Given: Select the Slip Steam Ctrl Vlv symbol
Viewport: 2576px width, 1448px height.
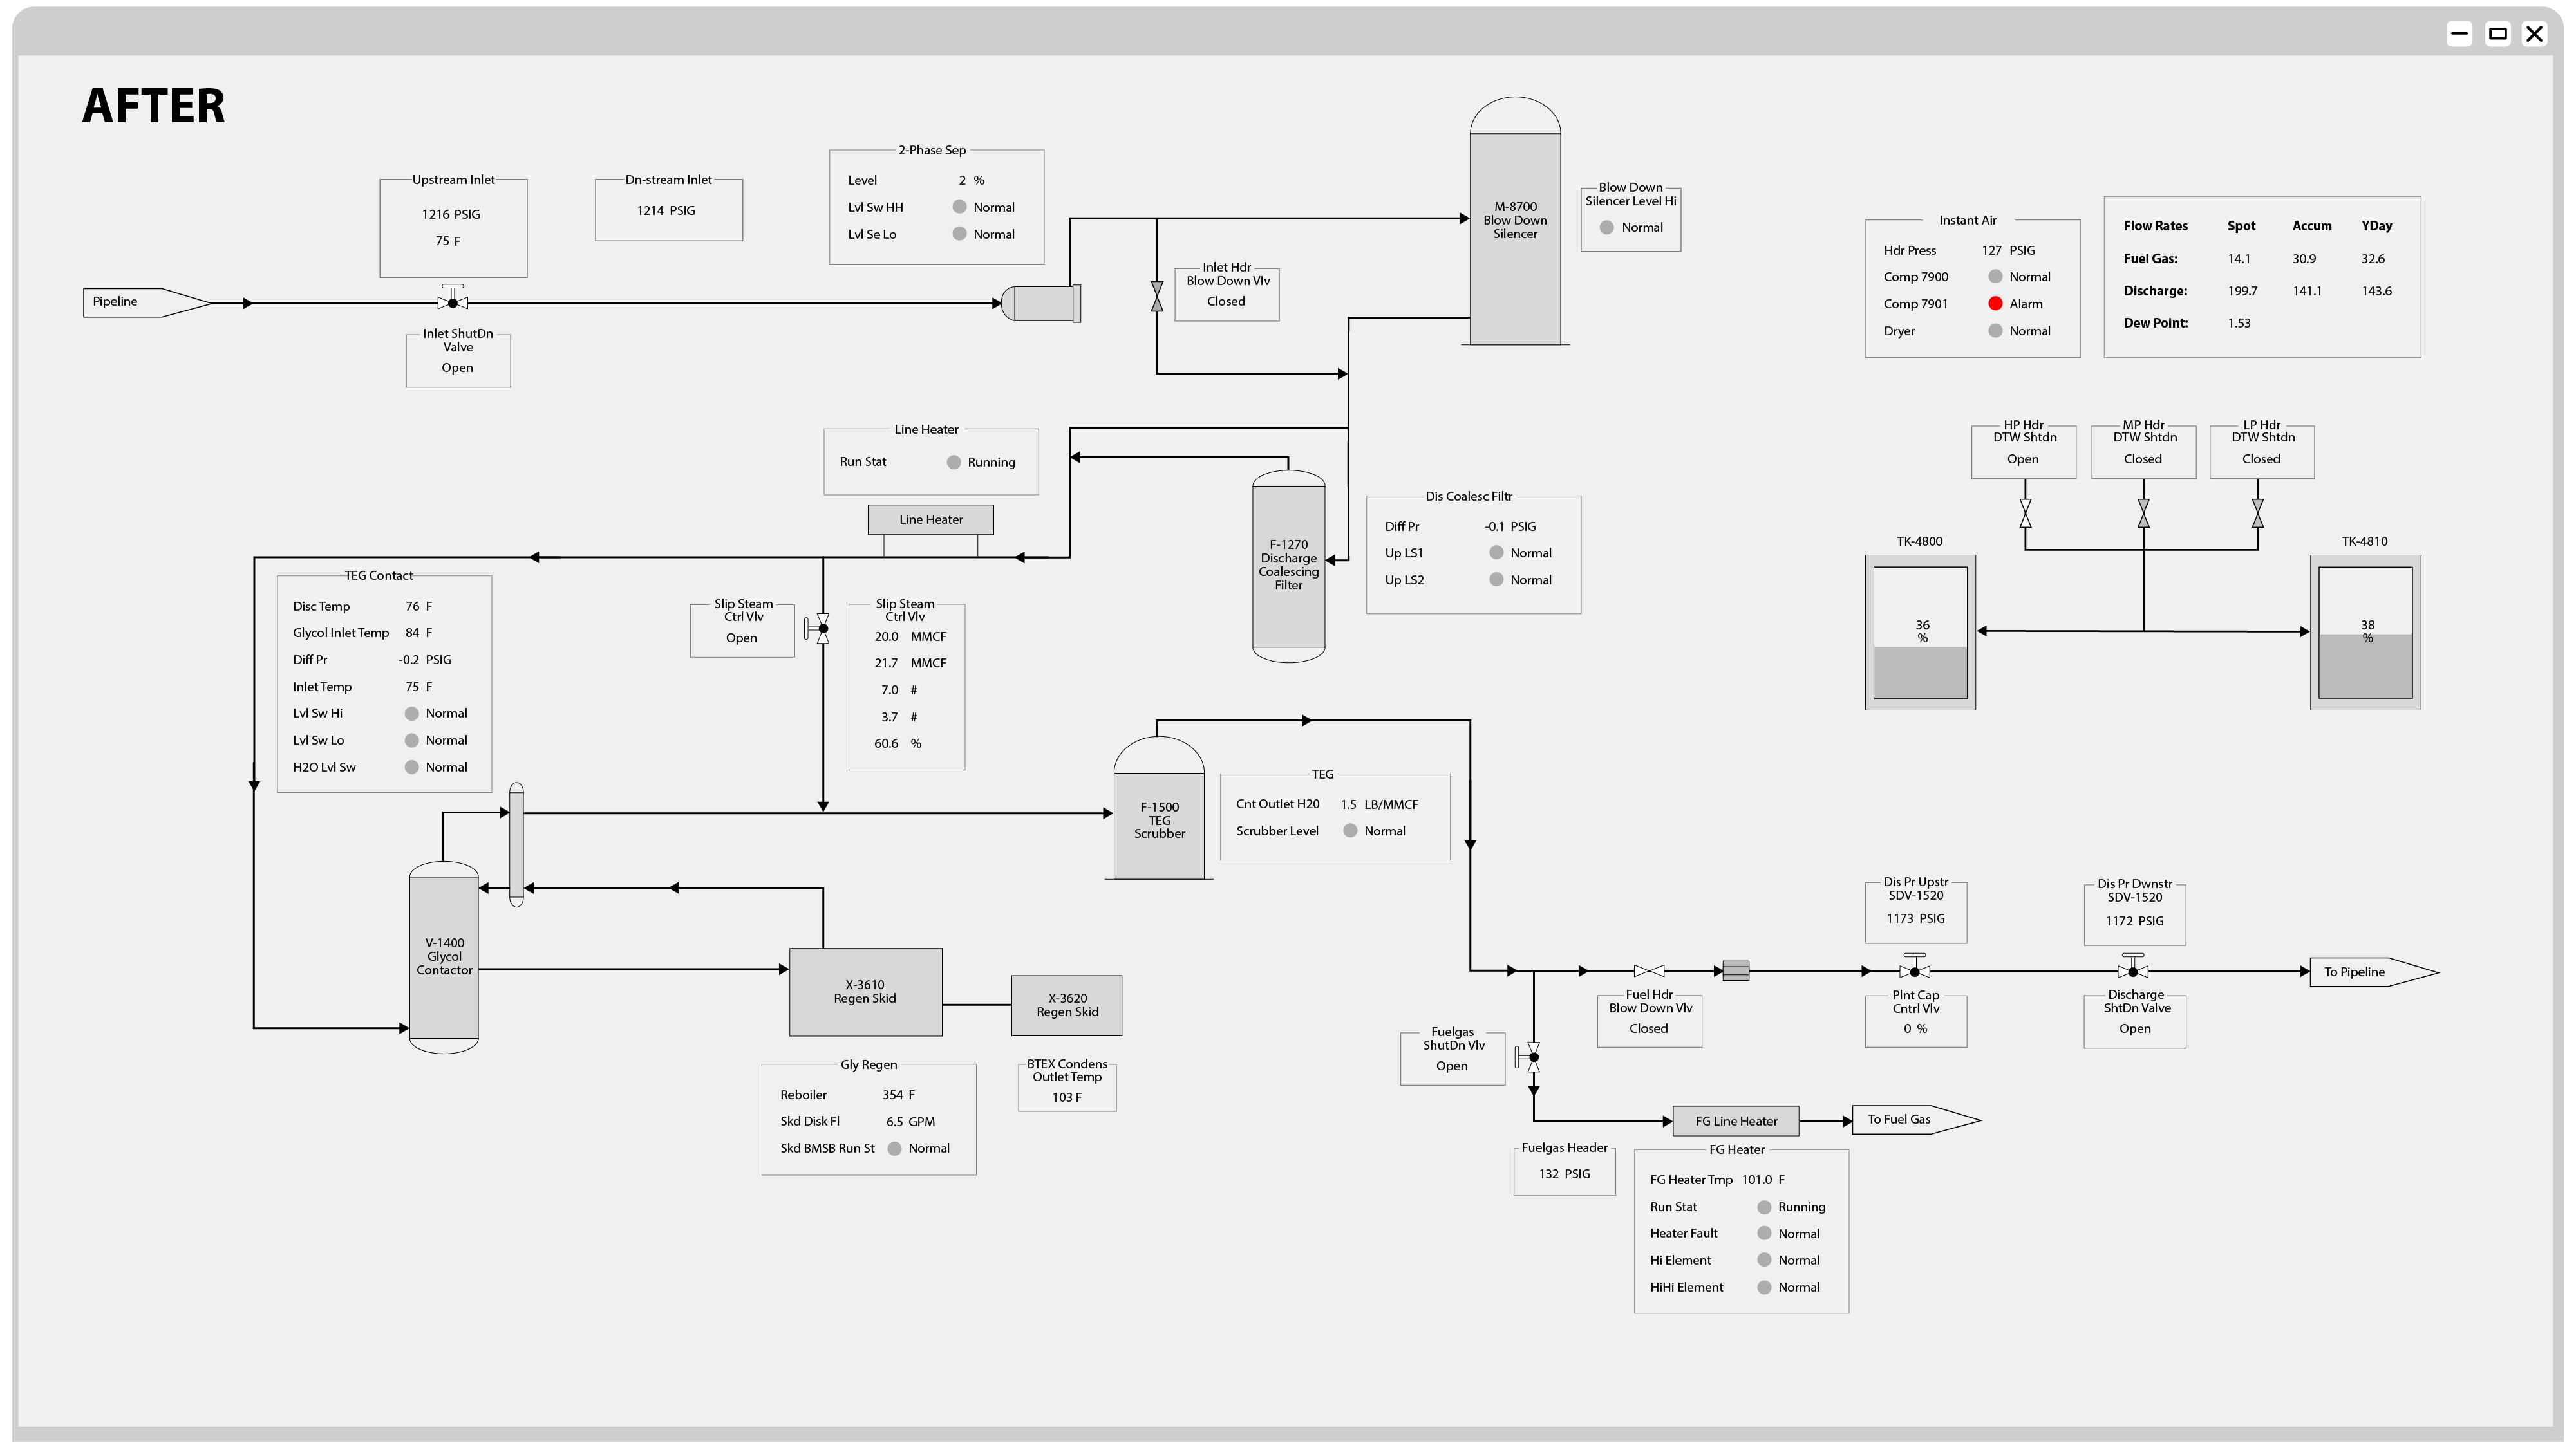Looking at the screenshot, I should click(822, 629).
